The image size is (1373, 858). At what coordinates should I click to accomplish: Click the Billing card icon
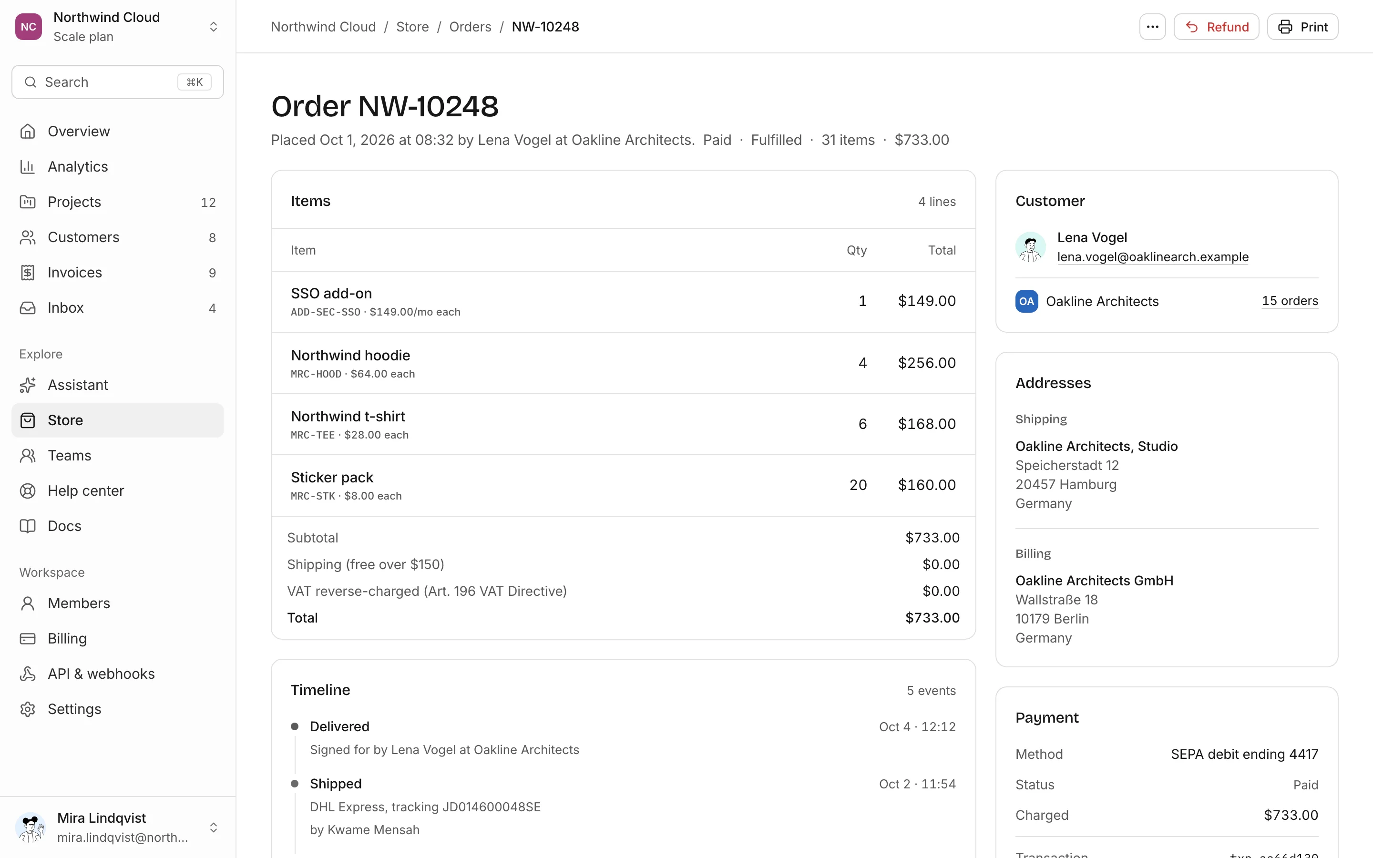click(27, 638)
